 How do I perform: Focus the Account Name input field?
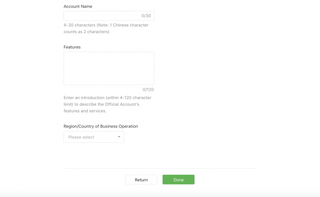pos(109,15)
